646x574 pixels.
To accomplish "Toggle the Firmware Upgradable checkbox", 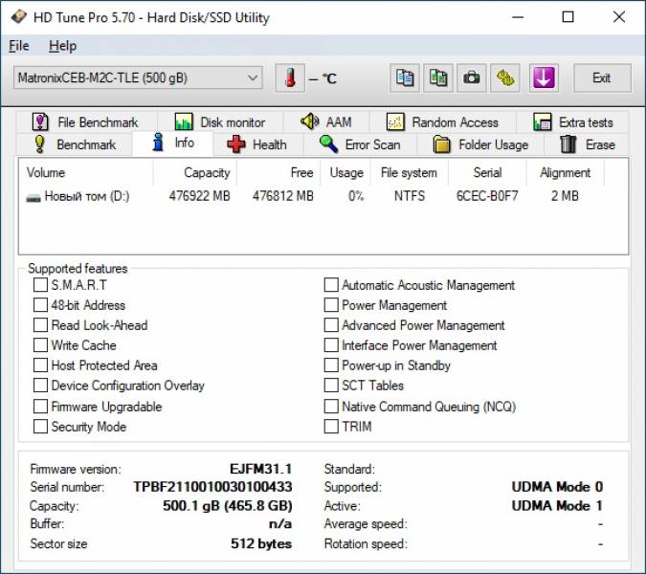I will pyautogui.click(x=40, y=407).
